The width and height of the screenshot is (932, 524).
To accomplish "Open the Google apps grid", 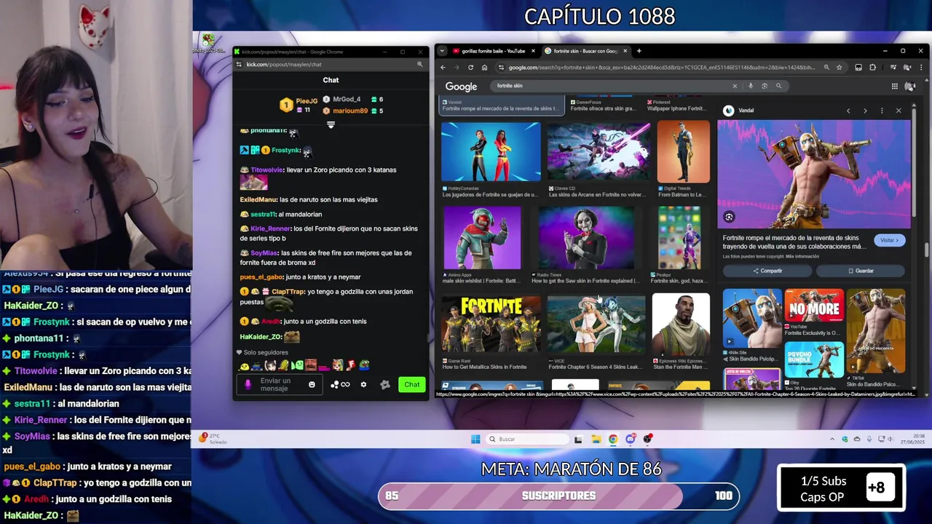I will (x=895, y=86).
